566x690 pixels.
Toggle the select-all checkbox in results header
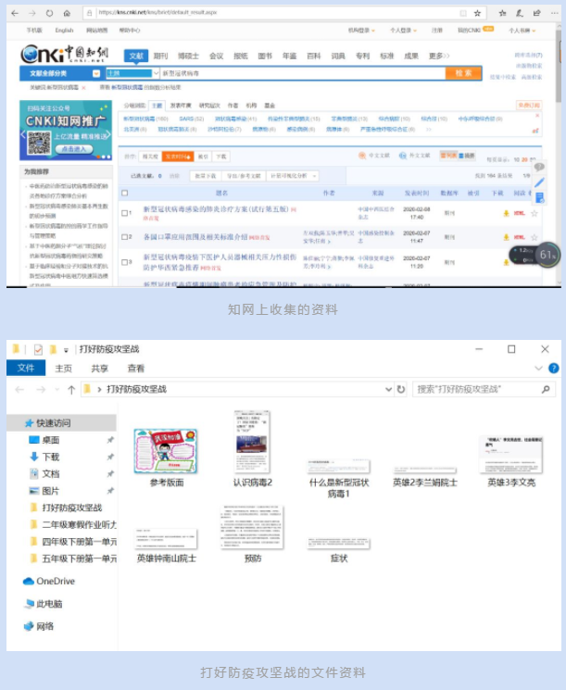(x=125, y=194)
